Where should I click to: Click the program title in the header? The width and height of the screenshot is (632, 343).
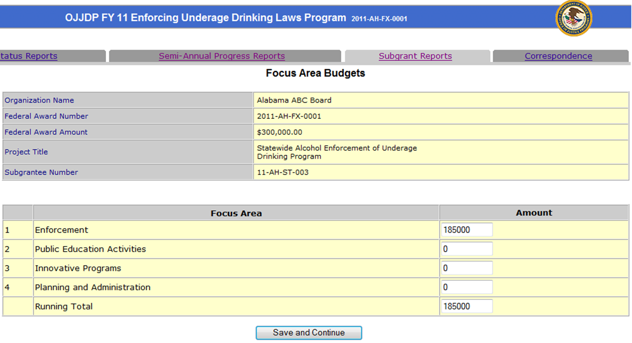[x=206, y=18]
